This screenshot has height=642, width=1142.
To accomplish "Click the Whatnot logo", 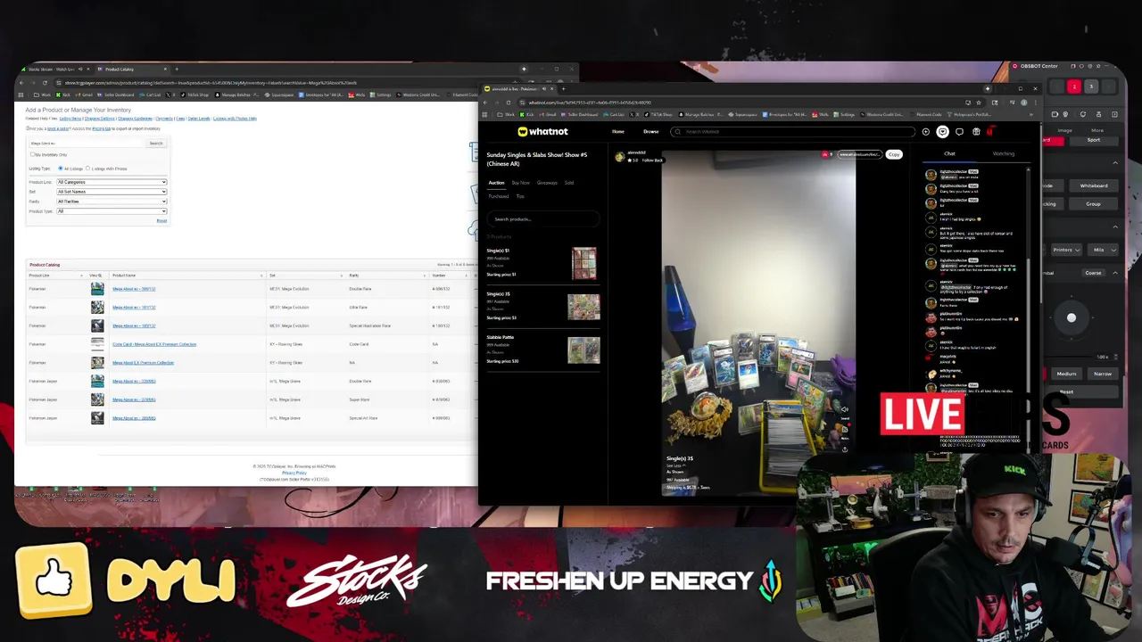I will [542, 132].
